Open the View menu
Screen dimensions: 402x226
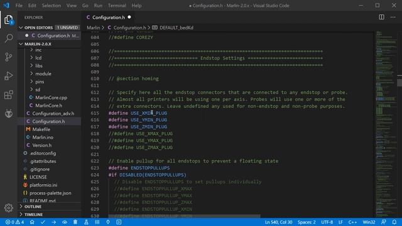click(71, 6)
